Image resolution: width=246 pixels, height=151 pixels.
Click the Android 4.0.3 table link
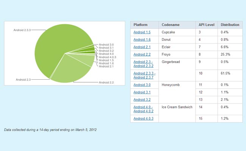coord(144,119)
